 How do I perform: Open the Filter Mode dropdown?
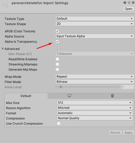point(95,82)
